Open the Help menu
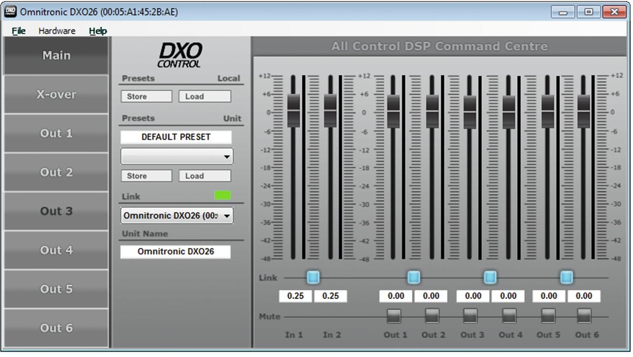The image size is (633, 357). [x=98, y=30]
